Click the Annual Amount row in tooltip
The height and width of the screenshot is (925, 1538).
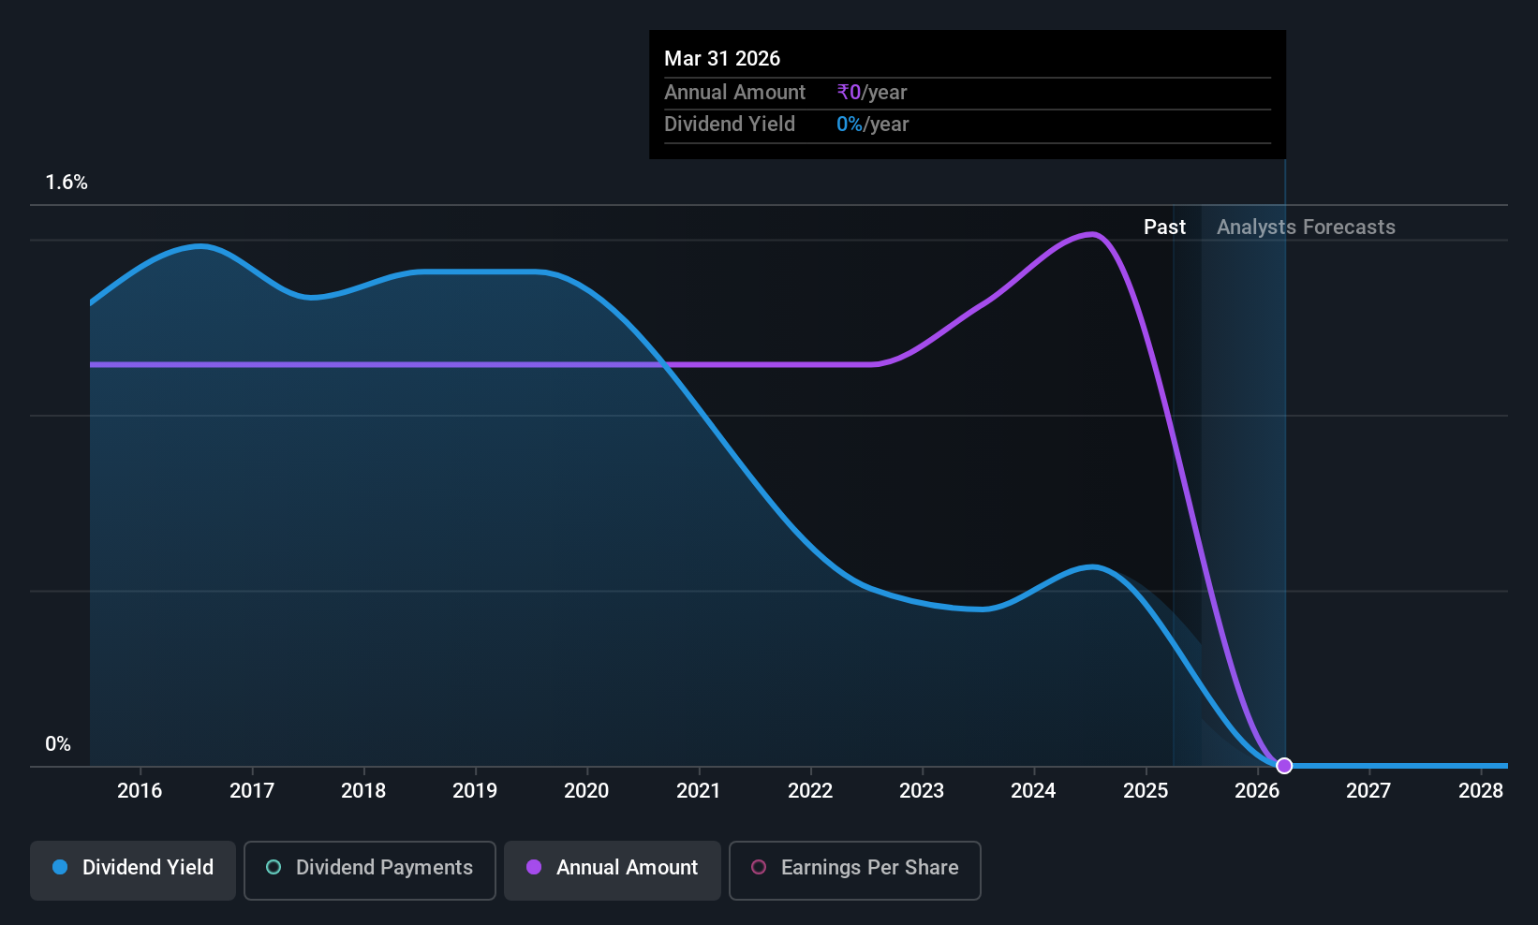click(968, 93)
